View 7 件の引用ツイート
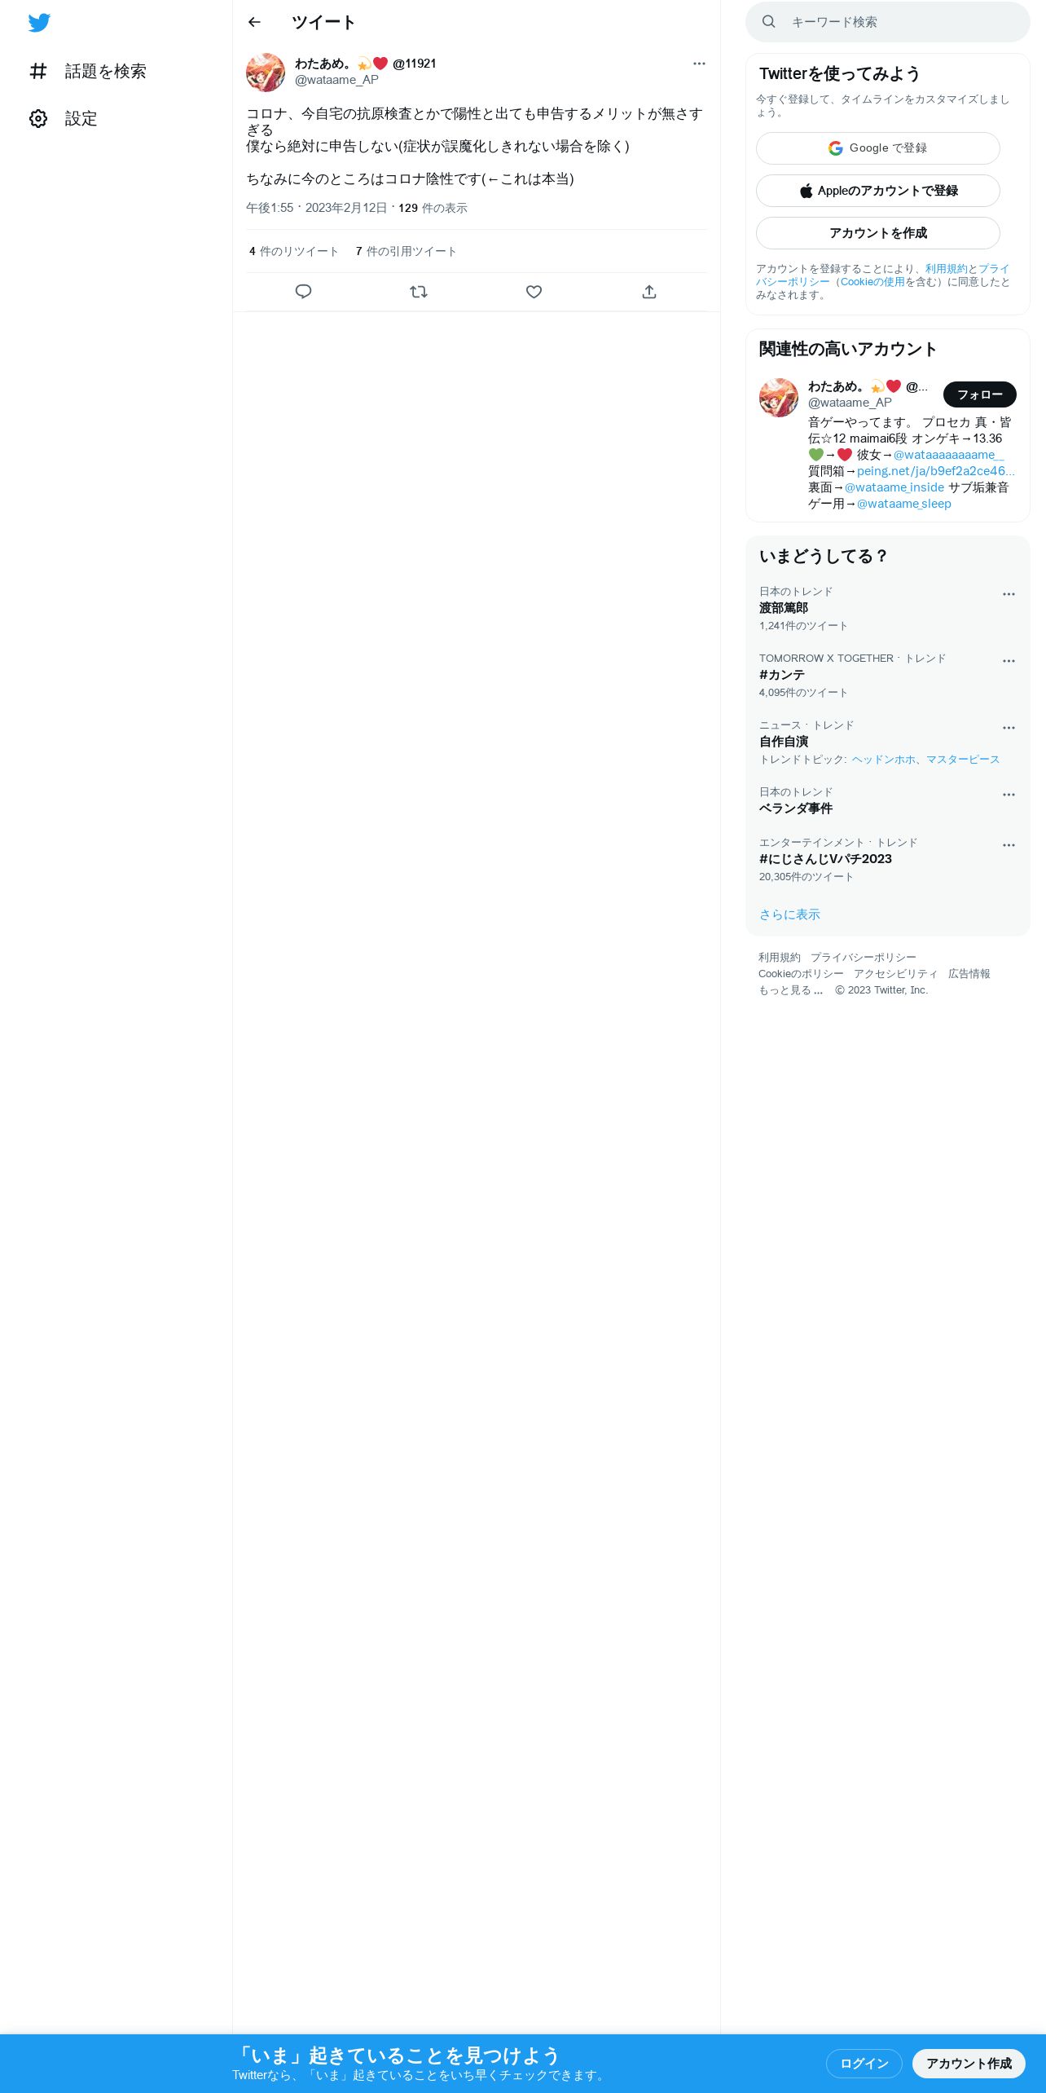Image resolution: width=1046 pixels, height=2093 pixels. click(407, 251)
